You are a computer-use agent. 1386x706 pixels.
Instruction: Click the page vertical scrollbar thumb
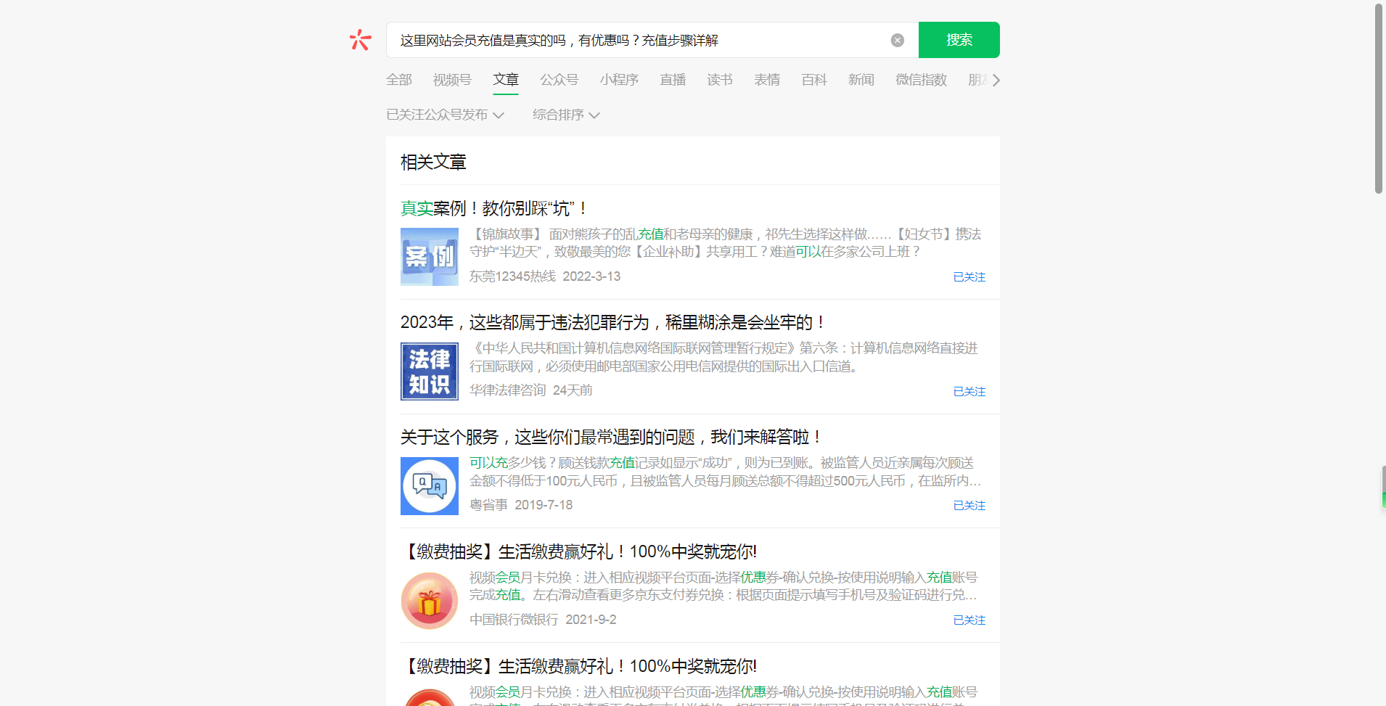1379,99
